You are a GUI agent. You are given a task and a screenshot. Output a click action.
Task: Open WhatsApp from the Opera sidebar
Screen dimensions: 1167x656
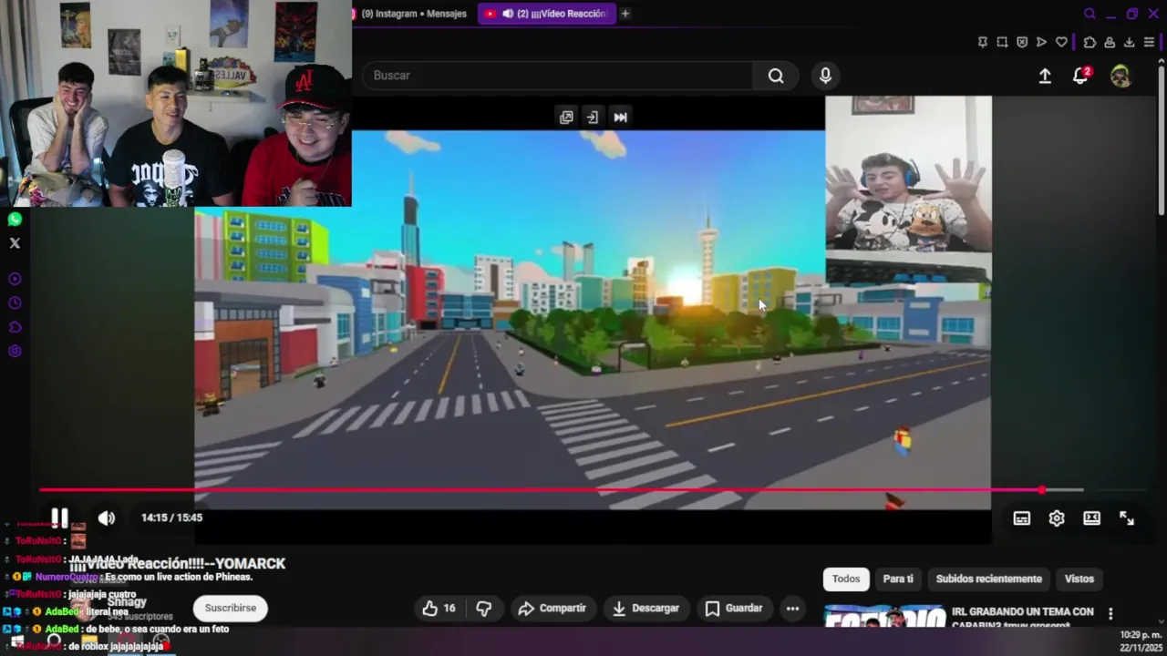[x=15, y=219]
